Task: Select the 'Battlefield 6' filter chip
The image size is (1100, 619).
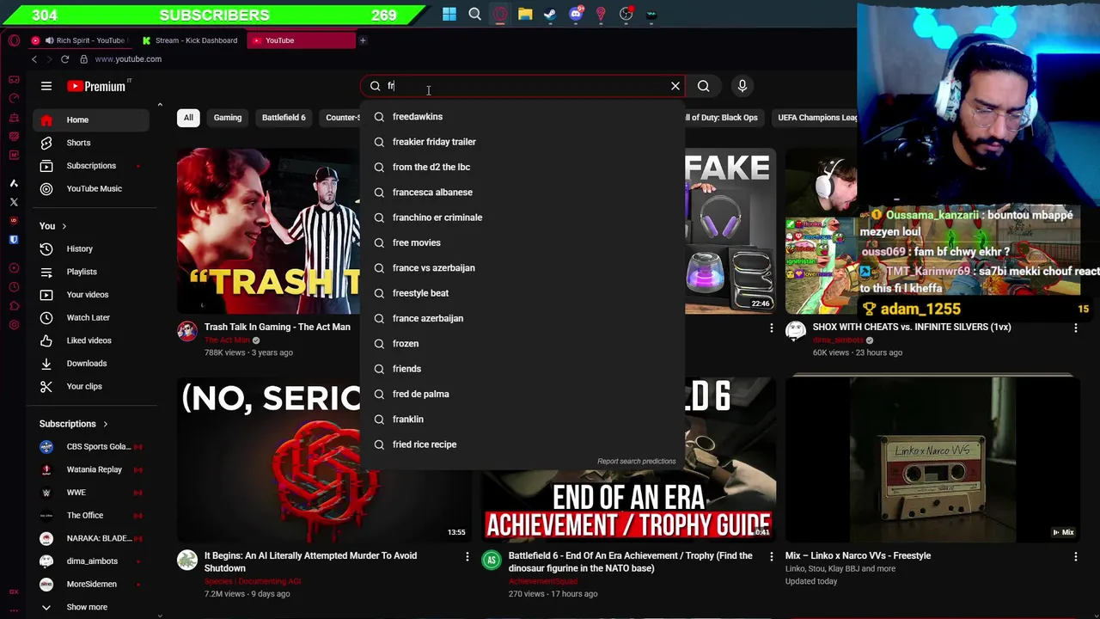Action: [284, 118]
